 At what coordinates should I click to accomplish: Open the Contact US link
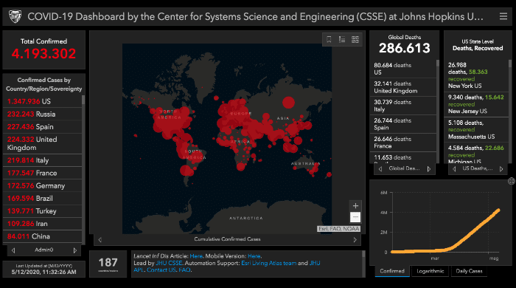coord(161,270)
